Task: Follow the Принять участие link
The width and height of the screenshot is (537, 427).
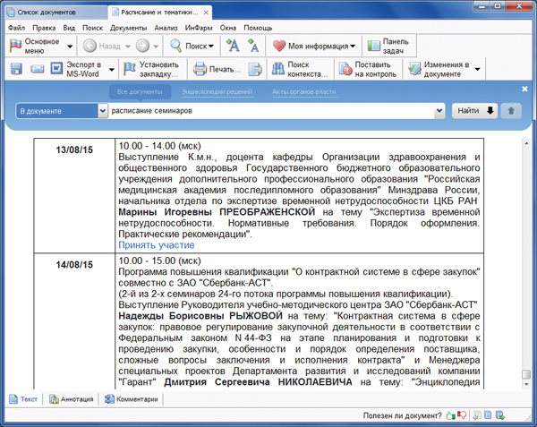Action: (156, 244)
